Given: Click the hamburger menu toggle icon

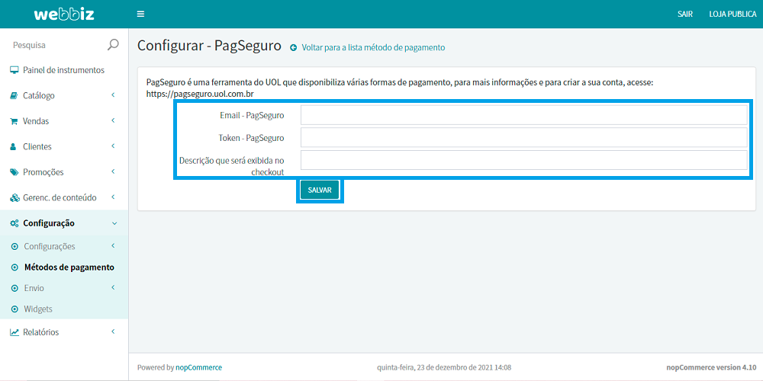Looking at the screenshot, I should tap(140, 14).
